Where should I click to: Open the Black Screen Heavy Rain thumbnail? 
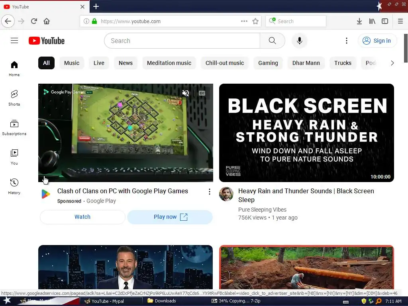point(306,133)
